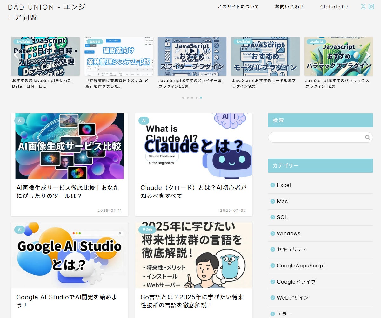This screenshot has height=318, width=381.
Task: Open the Mac category link
Action: pyautogui.click(x=282, y=201)
